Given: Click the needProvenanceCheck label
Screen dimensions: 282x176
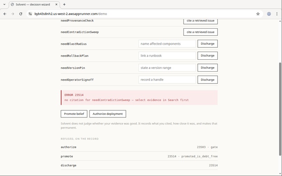Looking at the screenshot, I should point(77,21).
